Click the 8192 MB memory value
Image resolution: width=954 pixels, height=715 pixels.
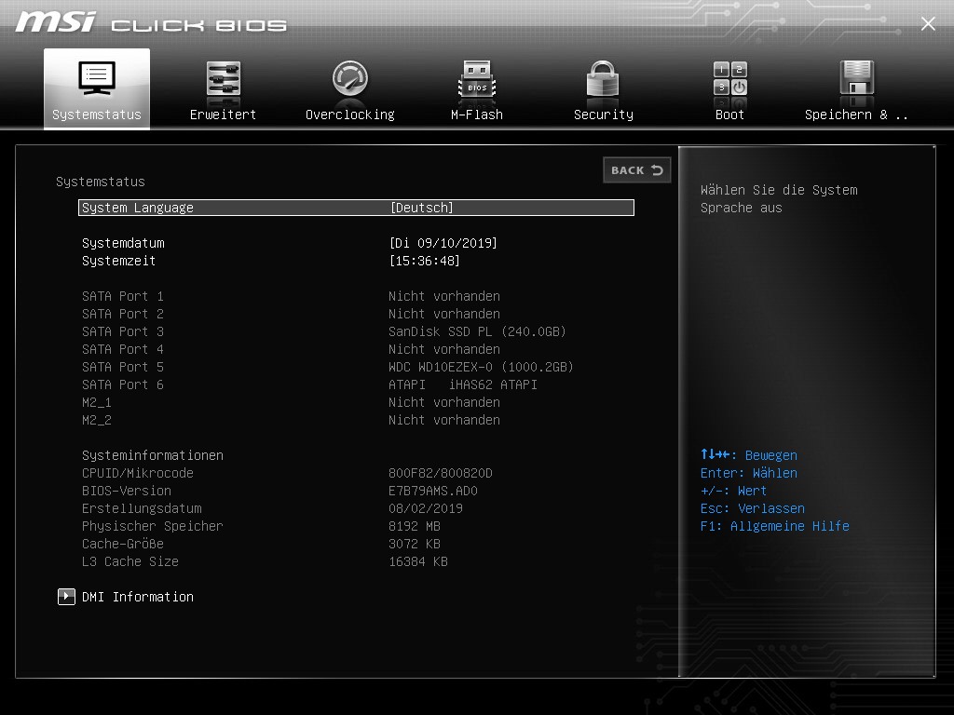tap(415, 525)
